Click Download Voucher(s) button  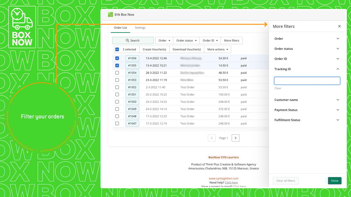(x=187, y=50)
